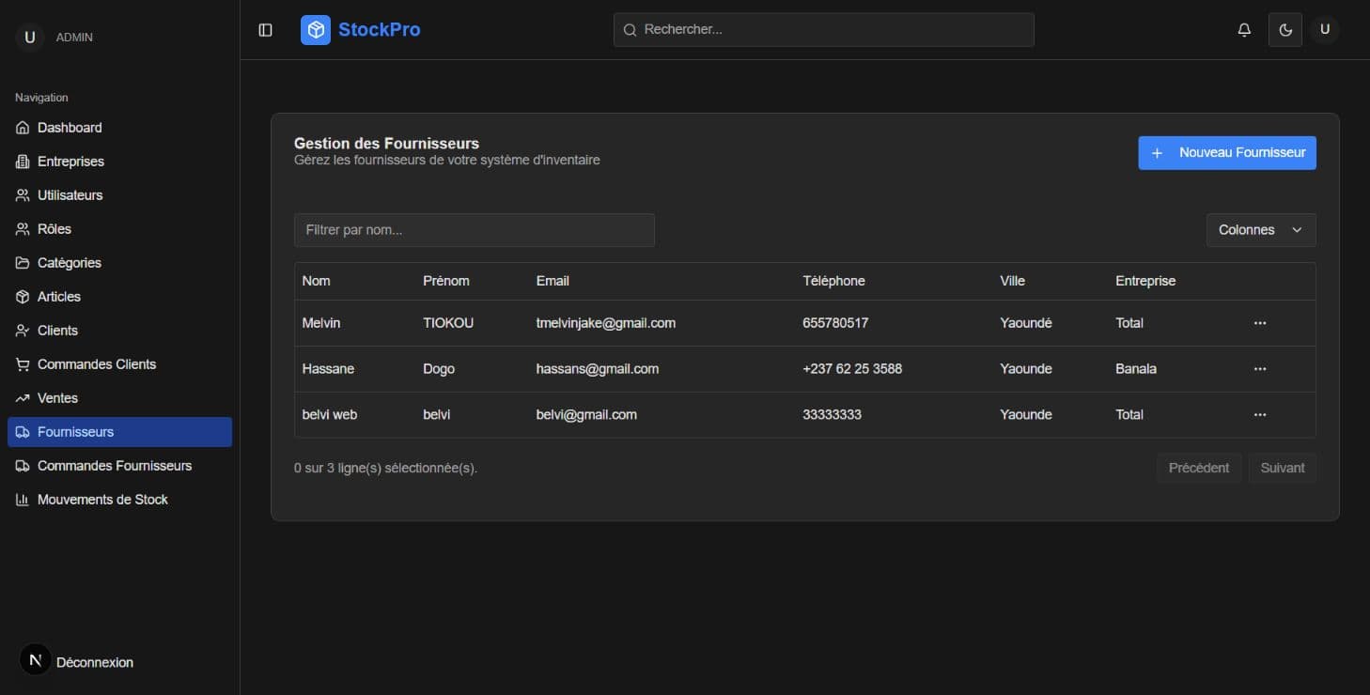Focus the Filtrer par nom field
1370x695 pixels.
(x=475, y=230)
